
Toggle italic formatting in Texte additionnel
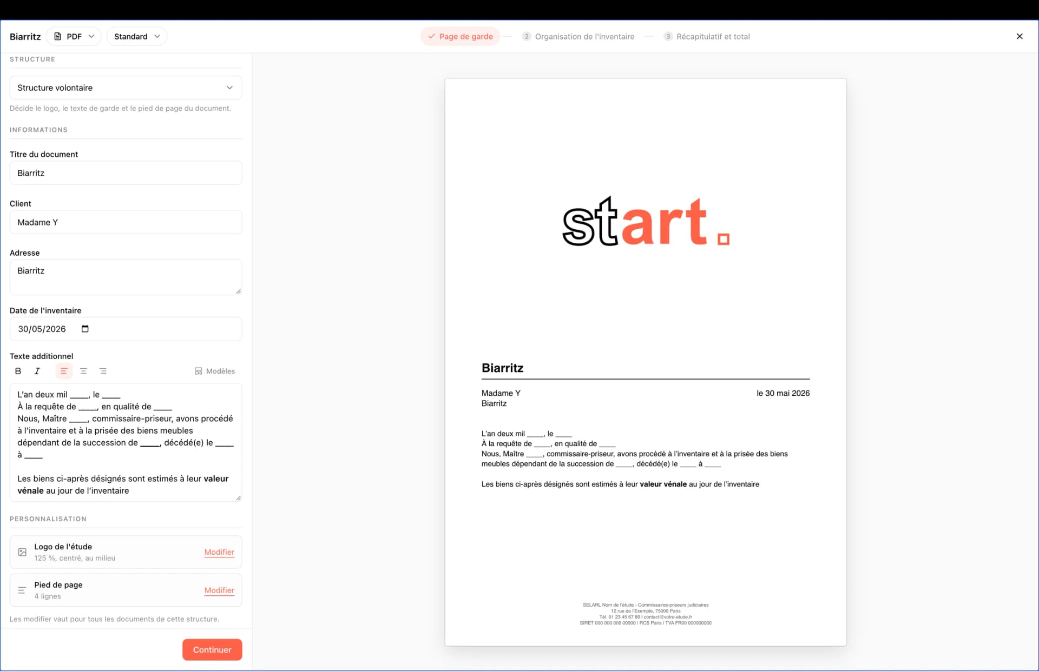pos(37,371)
